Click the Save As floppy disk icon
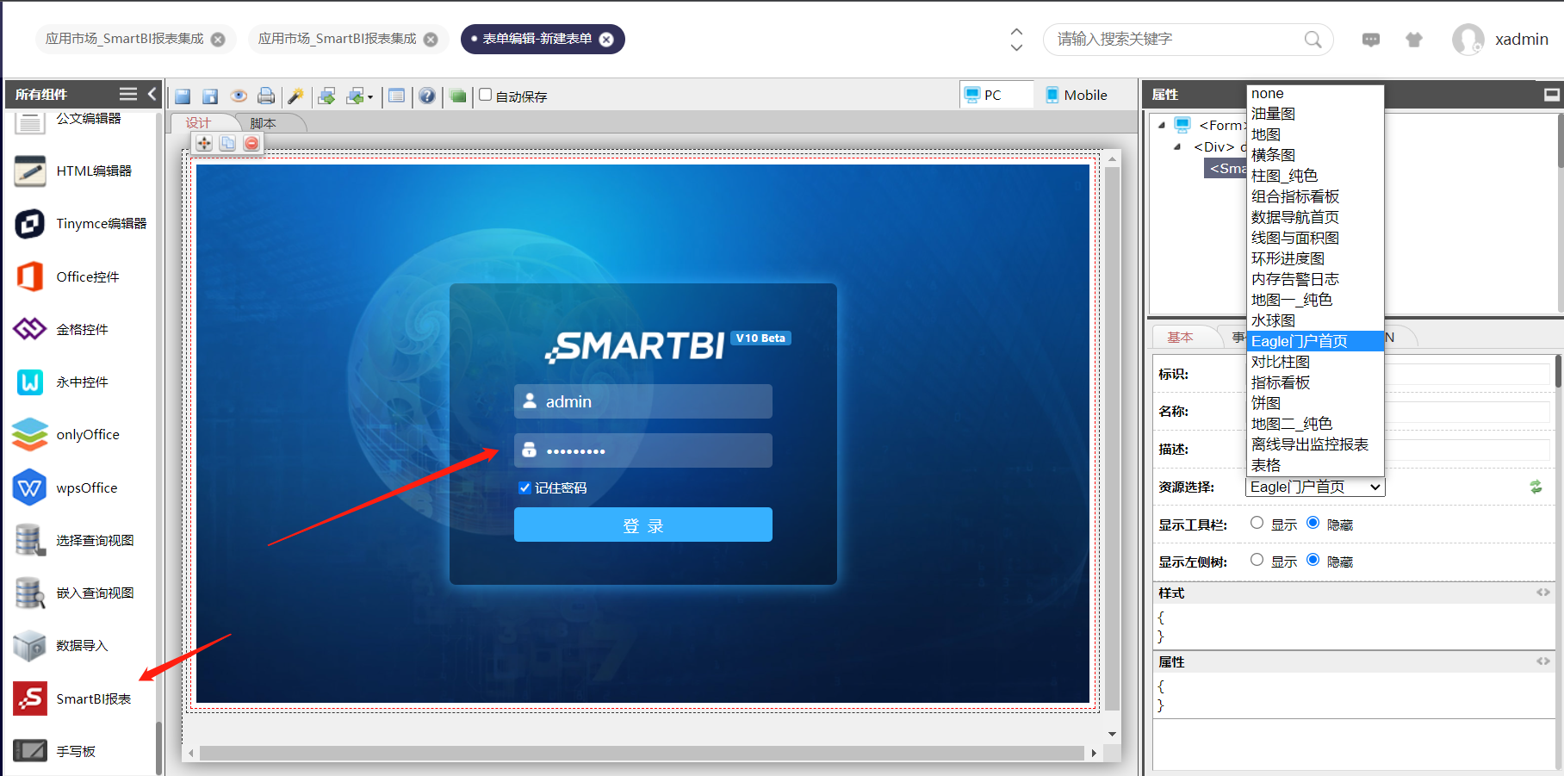1564x776 pixels. click(210, 96)
